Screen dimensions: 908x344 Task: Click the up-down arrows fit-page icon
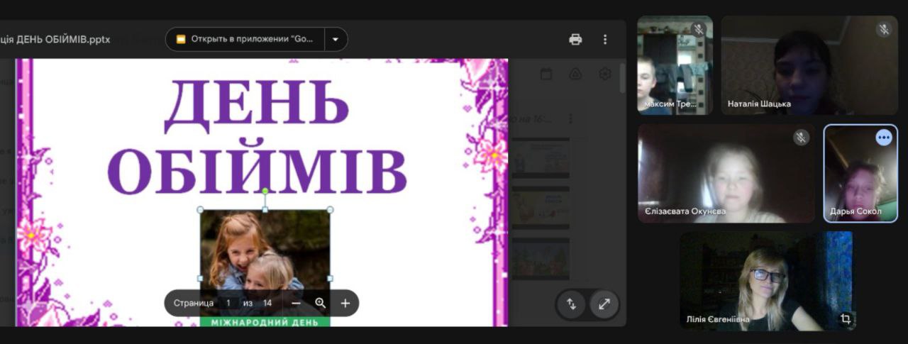(571, 304)
